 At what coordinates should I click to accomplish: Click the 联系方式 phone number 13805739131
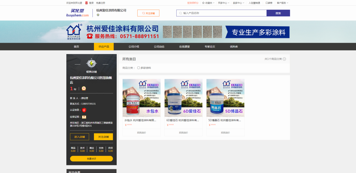pos(88,104)
